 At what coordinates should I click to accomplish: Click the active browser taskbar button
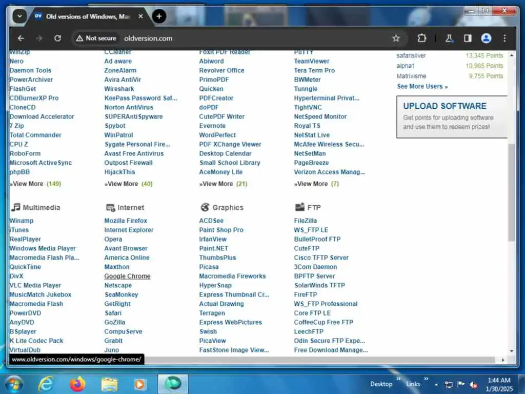click(173, 384)
